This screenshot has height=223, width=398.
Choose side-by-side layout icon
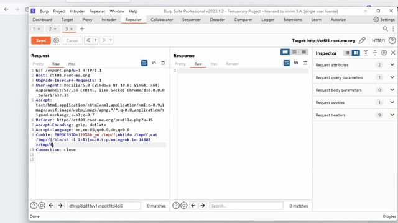pyautogui.click(x=285, y=52)
